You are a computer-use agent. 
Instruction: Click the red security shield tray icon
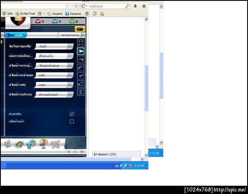click(131, 166)
